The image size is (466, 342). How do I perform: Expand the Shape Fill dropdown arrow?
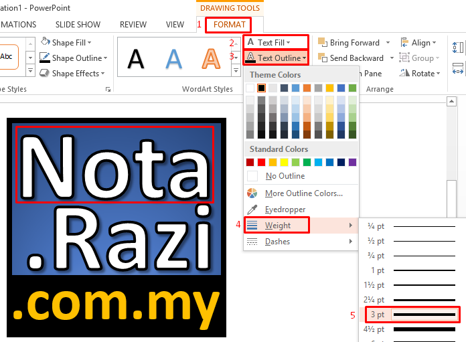(90, 43)
